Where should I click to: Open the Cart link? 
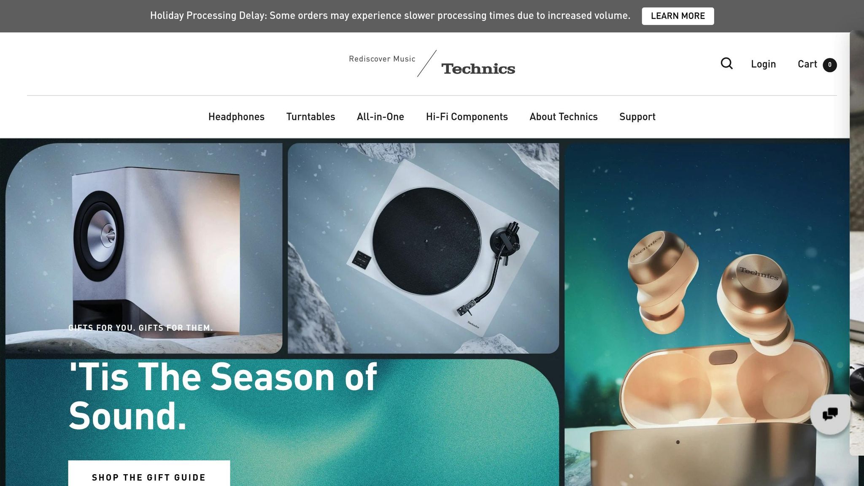pyautogui.click(x=807, y=64)
